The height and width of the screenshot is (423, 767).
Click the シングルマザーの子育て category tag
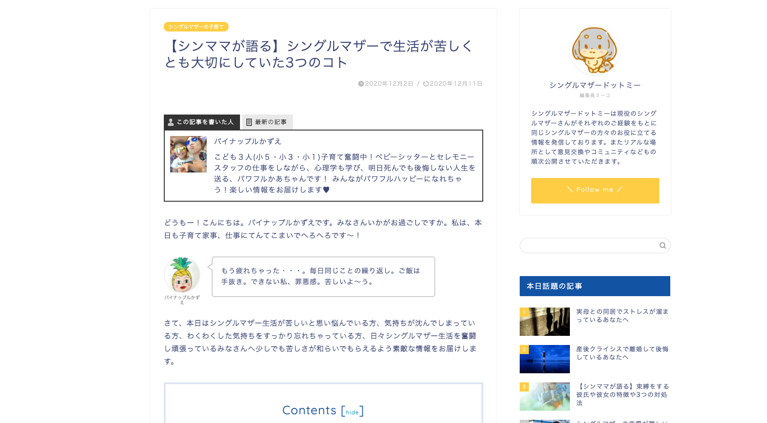pos(196,27)
